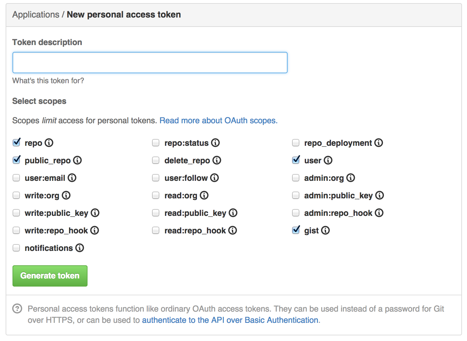This screenshot has width=467, height=341.
Task: Show info for write:public_key scope
Action: pyautogui.click(x=95, y=213)
